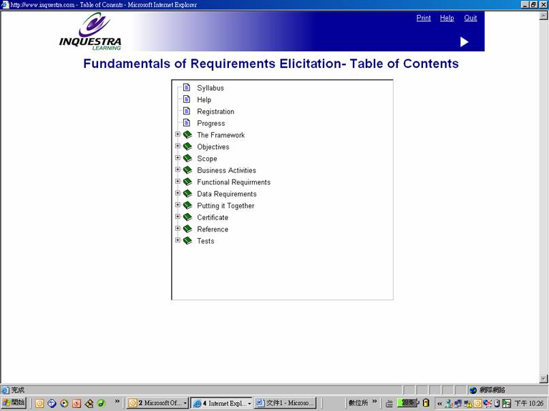Image resolution: width=549 pixels, height=411 pixels.
Task: Expand the Reference node
Action: point(178,229)
